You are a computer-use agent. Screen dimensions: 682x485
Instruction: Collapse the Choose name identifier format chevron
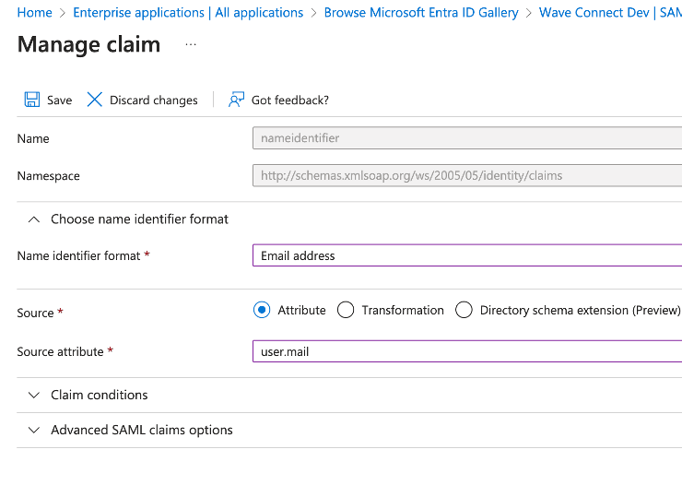tap(34, 219)
